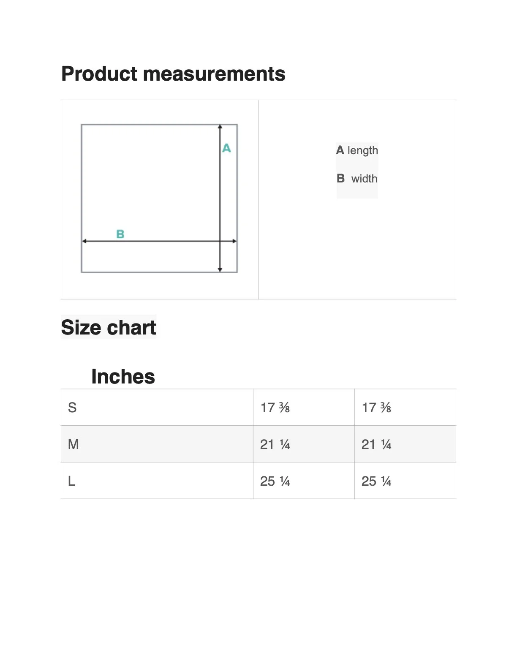517x669 pixels.
Task: Click the first 21 ¼ value in M row
Action: pos(275,444)
